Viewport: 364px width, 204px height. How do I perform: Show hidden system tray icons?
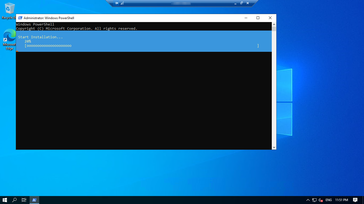coord(308,200)
